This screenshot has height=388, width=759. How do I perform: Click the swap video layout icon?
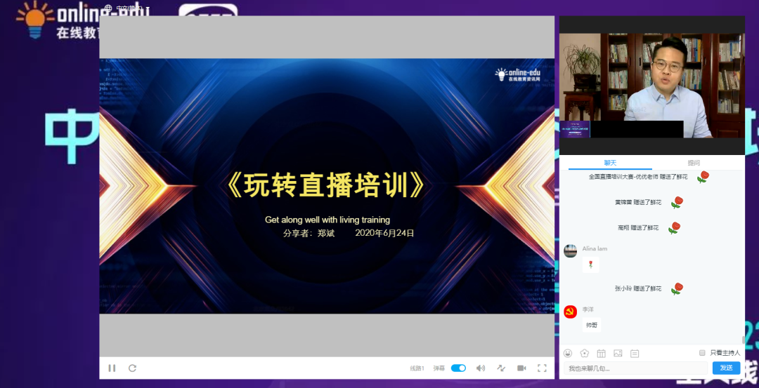tap(501, 368)
